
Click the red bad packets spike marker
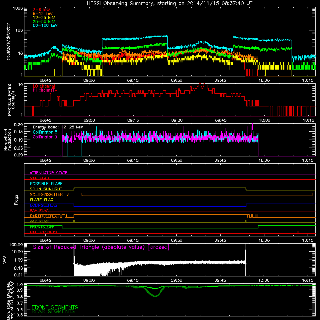coord(298,232)
